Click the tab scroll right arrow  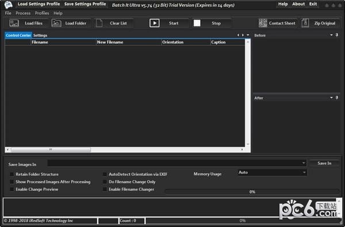[x=243, y=35]
